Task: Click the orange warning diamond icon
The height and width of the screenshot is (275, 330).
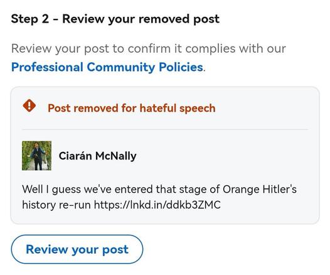Action: point(29,105)
